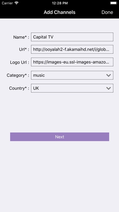Tap the Carrier text in status bar
The height and width of the screenshot is (212, 119).
7,3
